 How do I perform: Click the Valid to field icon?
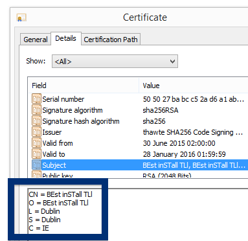click(x=36, y=154)
